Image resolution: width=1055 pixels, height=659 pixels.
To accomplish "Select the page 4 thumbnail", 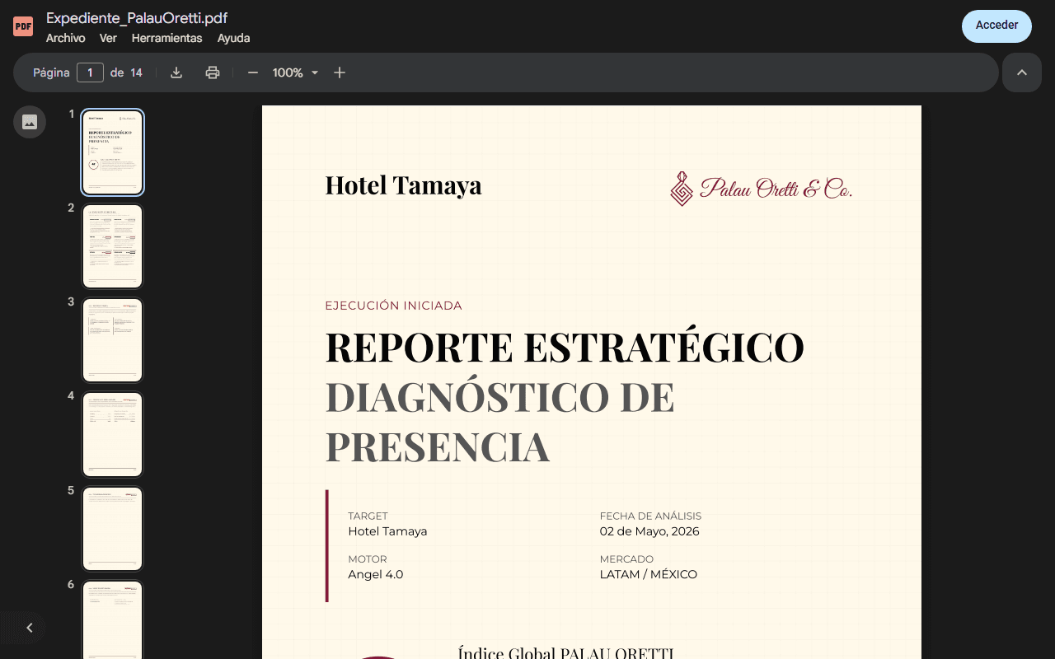I will click(113, 434).
